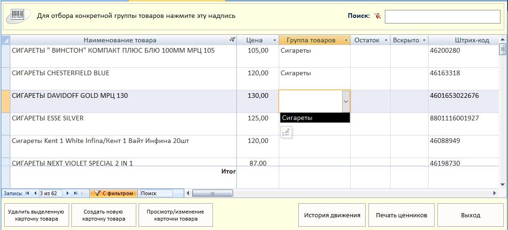Toggle the С фильтром filter indicator
Viewport: 508px width, 230px height.
113,193
